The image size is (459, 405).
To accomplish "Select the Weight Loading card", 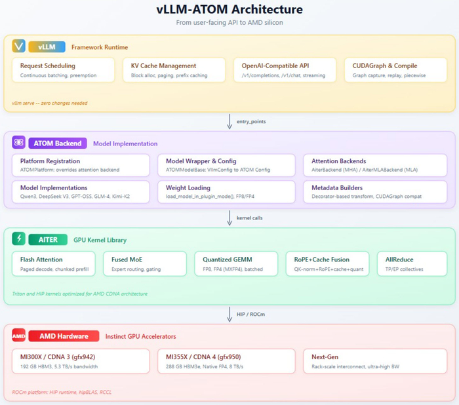I will (x=227, y=192).
